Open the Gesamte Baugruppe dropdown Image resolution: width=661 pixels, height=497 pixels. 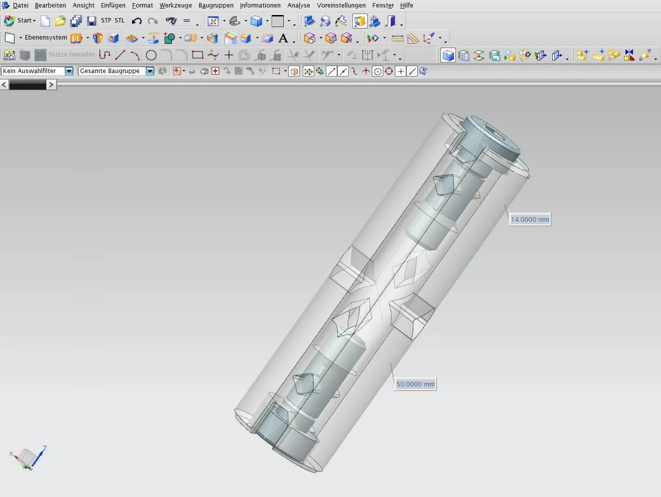point(150,71)
